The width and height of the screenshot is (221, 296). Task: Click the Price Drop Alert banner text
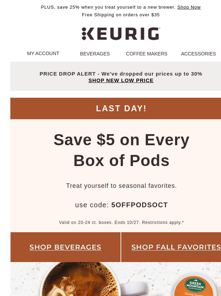coord(121,74)
